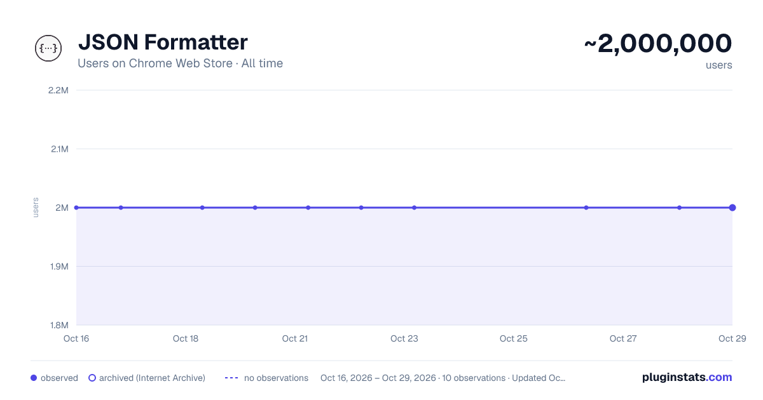Click the archived hollow-circle legend marker

tap(92, 378)
